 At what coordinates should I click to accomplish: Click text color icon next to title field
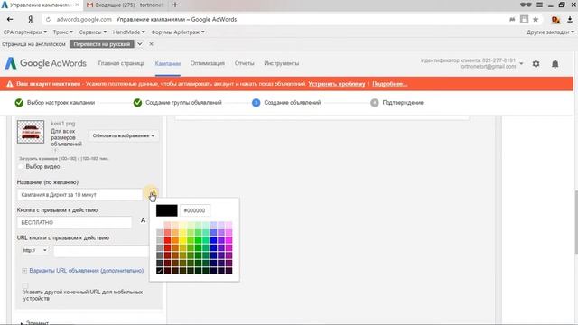click(153, 193)
